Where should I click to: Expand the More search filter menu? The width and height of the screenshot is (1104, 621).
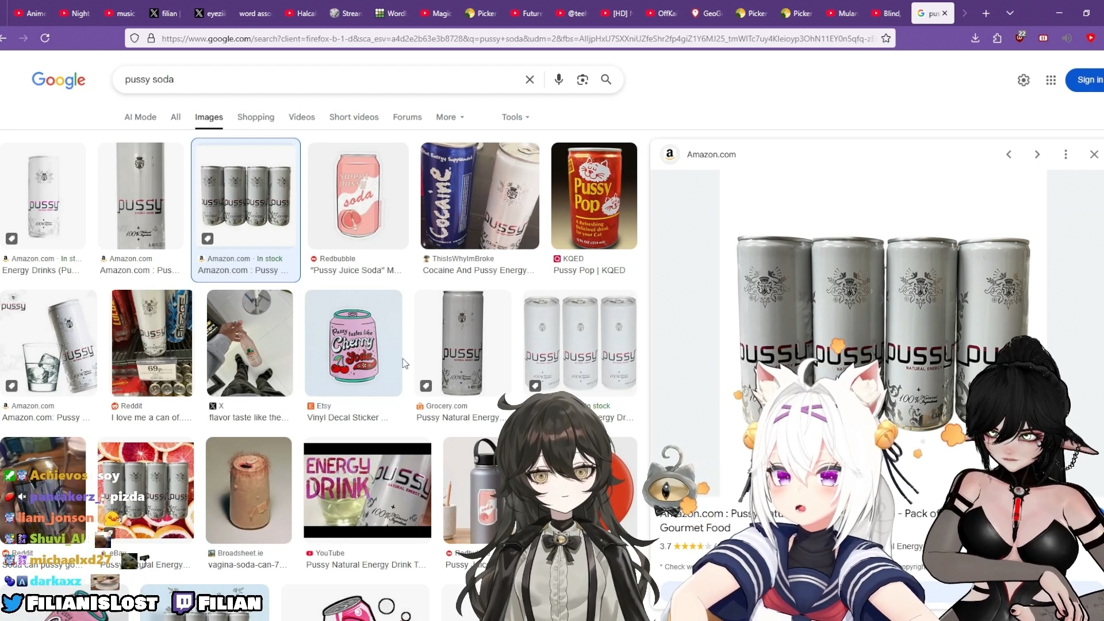450,117
